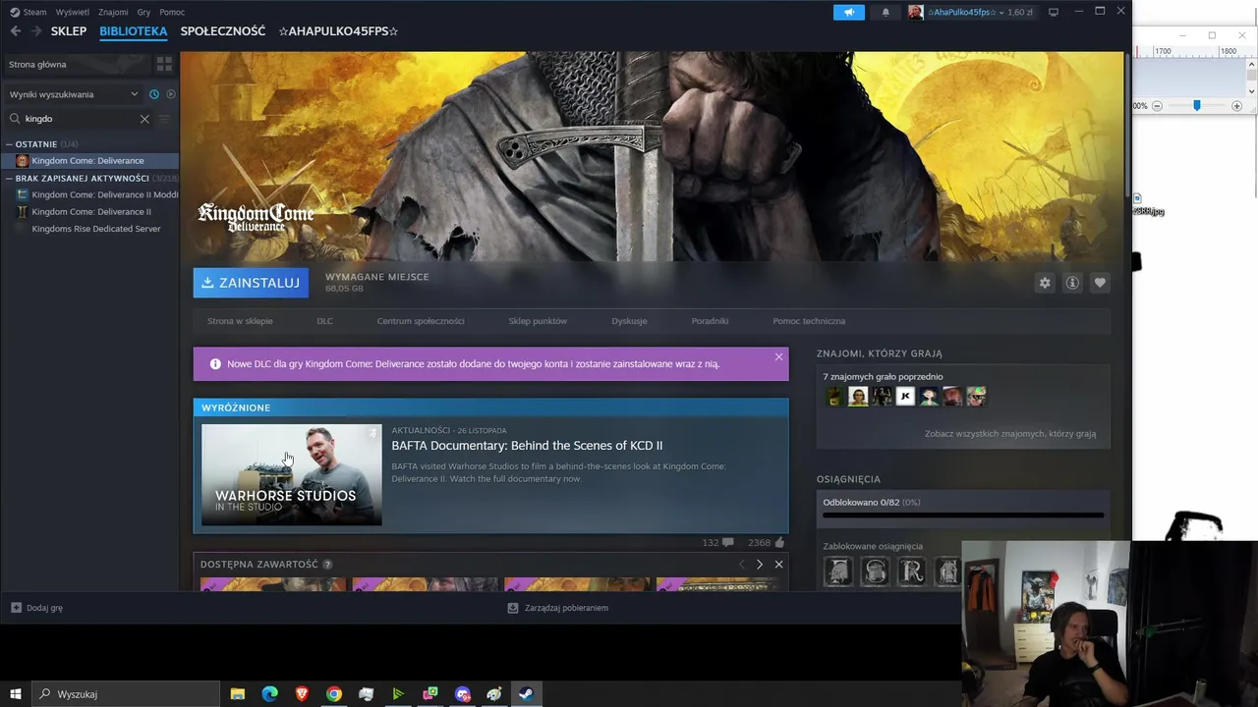Open the DLC link
Screen dimensions: 1258x707
click(324, 321)
